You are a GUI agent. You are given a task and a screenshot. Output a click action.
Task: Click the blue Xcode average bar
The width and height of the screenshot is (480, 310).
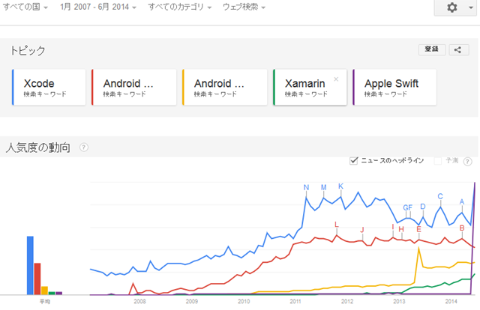30,265
